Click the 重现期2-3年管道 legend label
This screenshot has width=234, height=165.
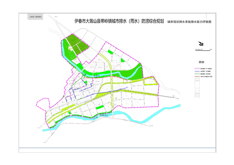(205, 74)
